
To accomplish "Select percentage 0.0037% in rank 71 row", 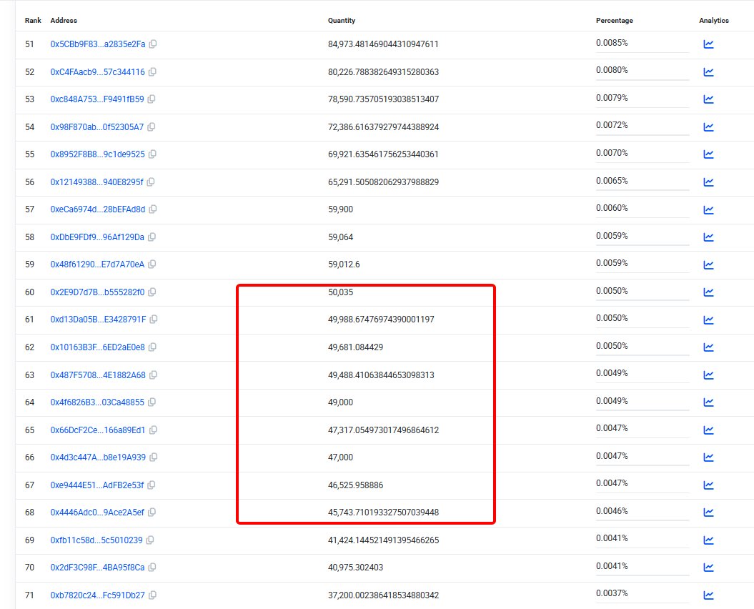I will pos(612,593).
